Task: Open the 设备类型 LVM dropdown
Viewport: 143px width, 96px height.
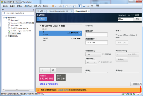Action: tap(93, 54)
